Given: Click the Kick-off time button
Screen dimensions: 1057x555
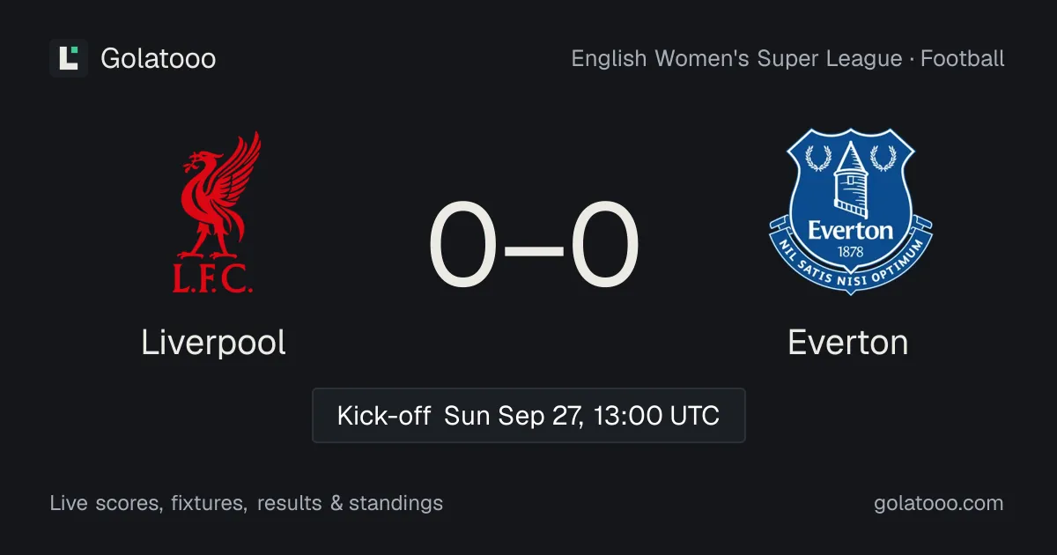Looking at the screenshot, I should click(528, 415).
